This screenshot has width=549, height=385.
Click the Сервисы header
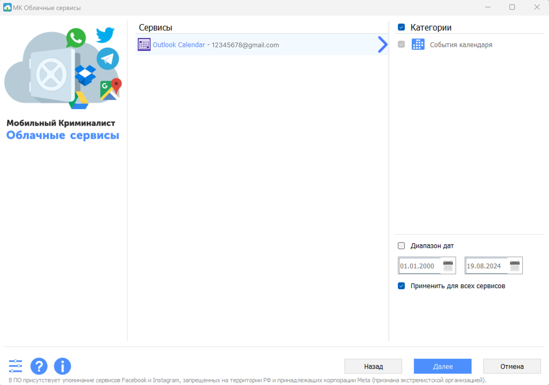pyautogui.click(x=156, y=27)
